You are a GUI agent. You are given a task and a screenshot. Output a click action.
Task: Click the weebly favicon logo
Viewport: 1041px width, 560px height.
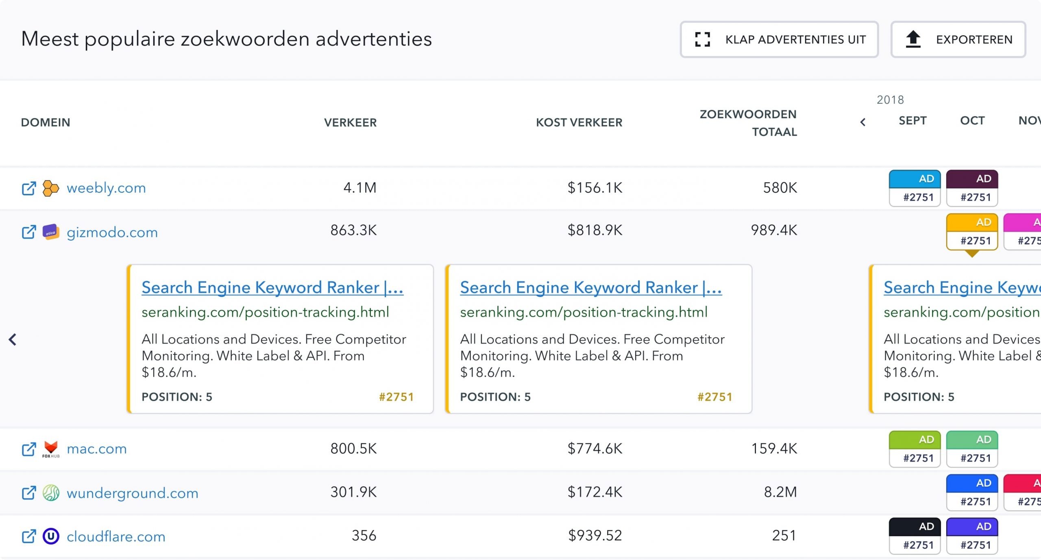(x=51, y=188)
